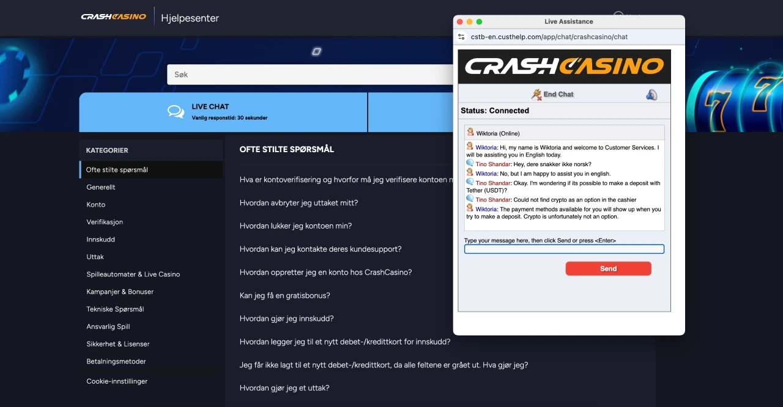Click the Cookie-innstillinger option
The width and height of the screenshot is (783, 407).
pos(116,381)
